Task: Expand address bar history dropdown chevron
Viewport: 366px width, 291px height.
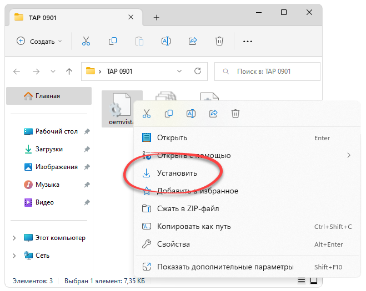Action: click(179, 72)
